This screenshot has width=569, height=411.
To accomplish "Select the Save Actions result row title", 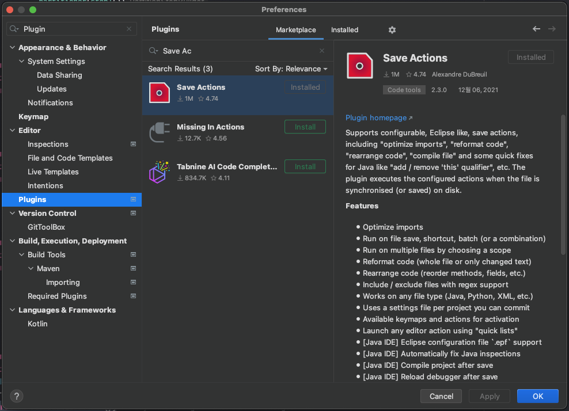I will [200, 87].
